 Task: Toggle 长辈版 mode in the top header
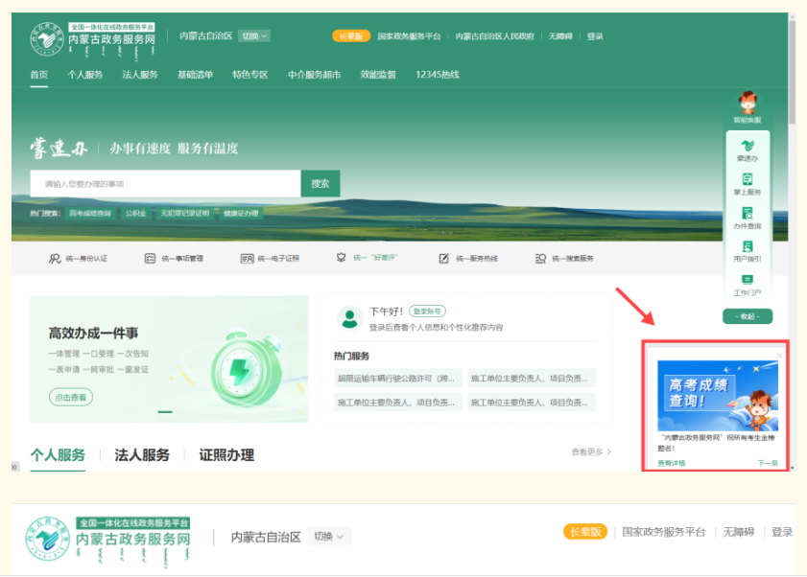pos(350,36)
